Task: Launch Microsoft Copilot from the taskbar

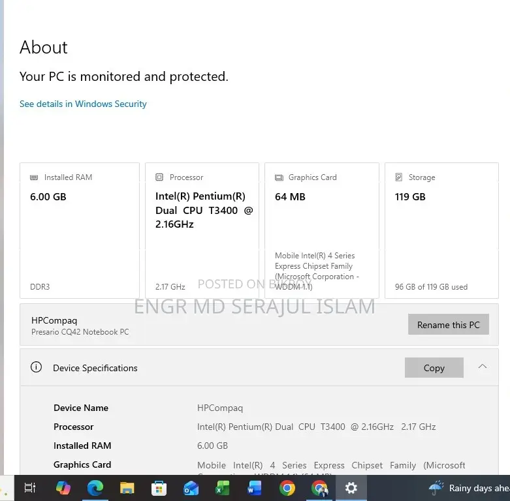Action: [63, 488]
